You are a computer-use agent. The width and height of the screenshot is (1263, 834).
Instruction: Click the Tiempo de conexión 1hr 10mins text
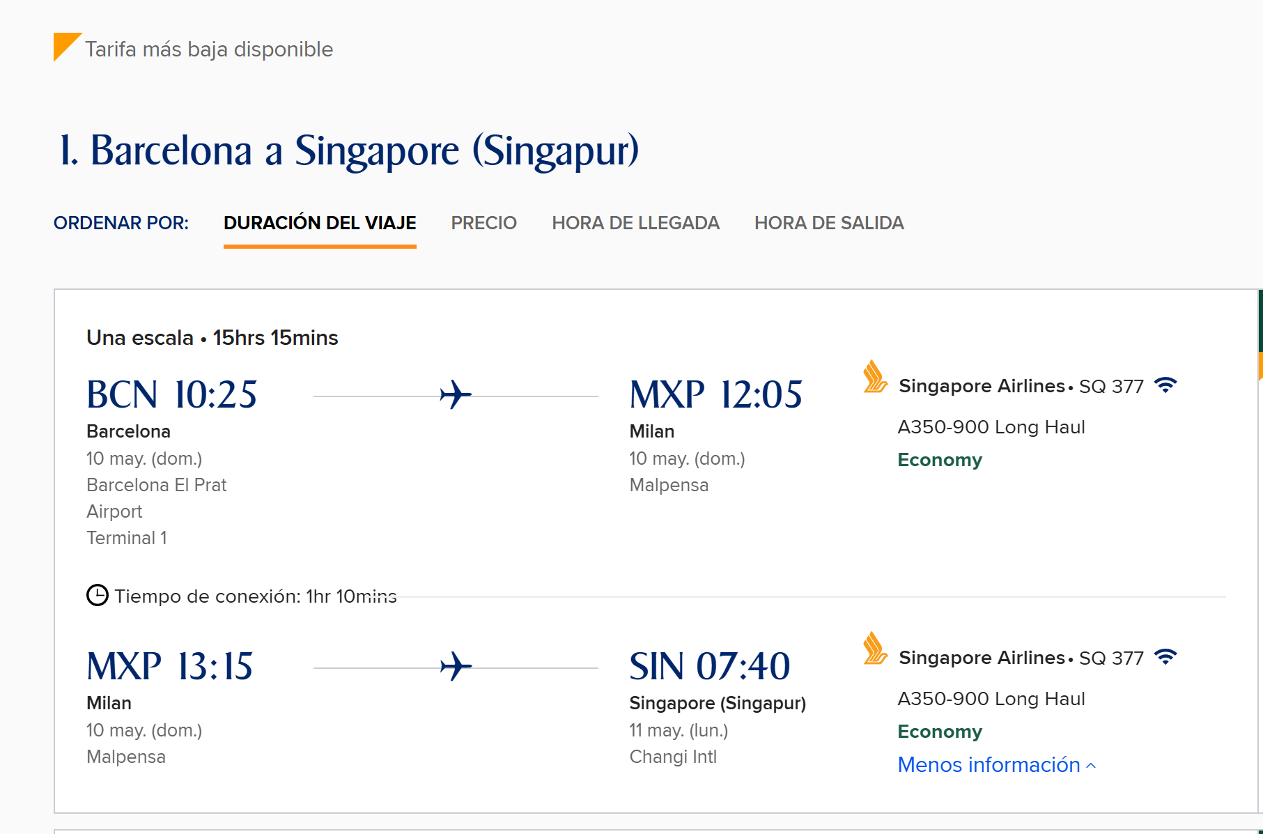pos(256,596)
